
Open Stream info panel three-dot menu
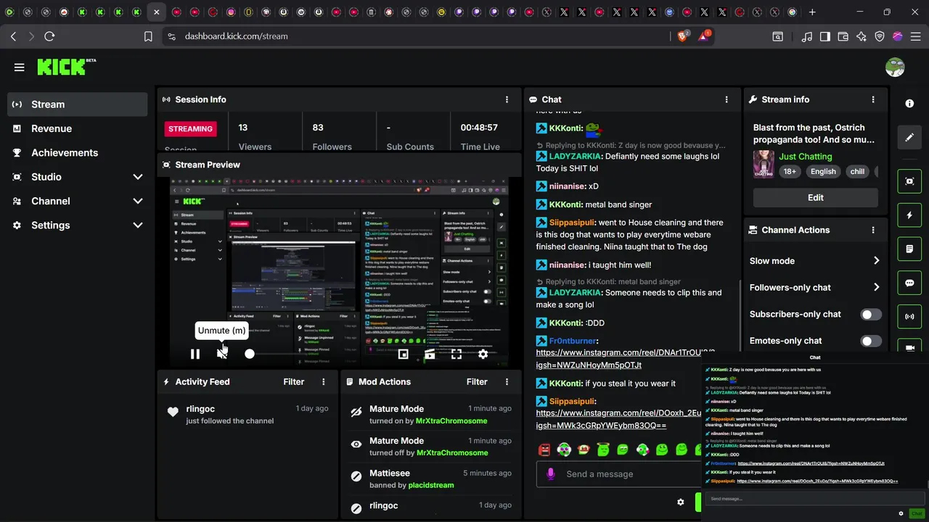coord(873,99)
